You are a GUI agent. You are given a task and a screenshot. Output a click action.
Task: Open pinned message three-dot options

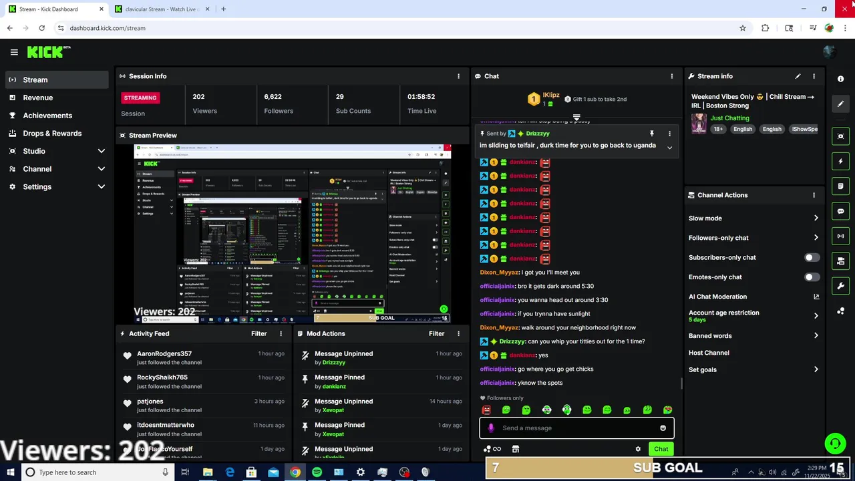point(669,134)
